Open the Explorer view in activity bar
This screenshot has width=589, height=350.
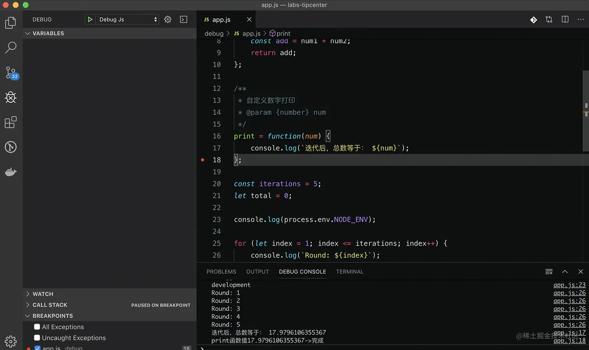point(11,23)
